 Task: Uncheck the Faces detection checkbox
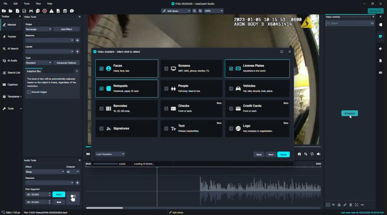click(x=101, y=69)
